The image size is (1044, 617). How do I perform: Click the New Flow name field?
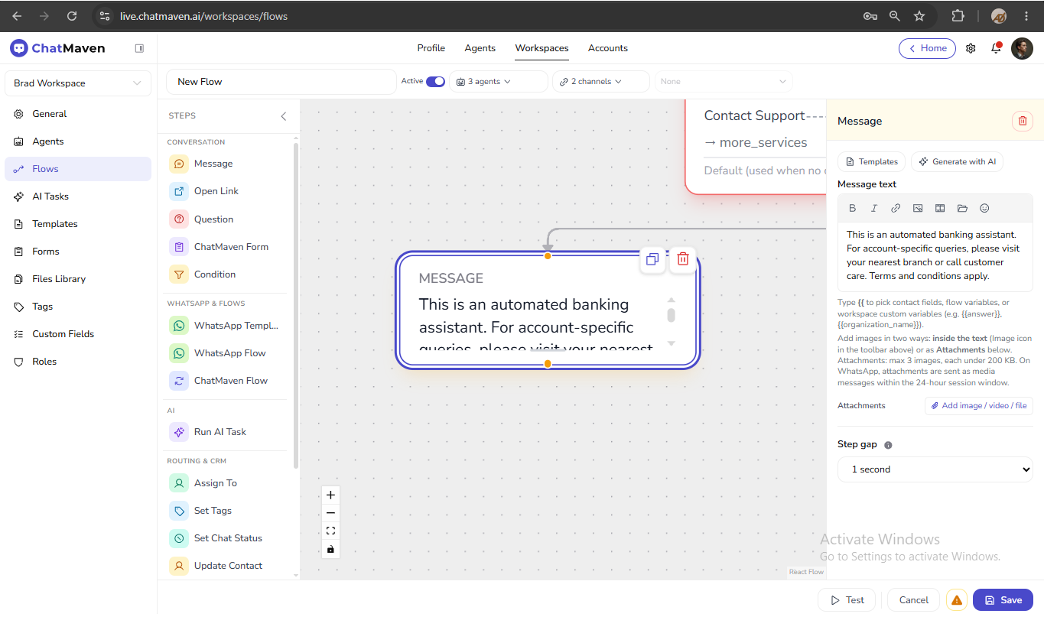point(281,82)
